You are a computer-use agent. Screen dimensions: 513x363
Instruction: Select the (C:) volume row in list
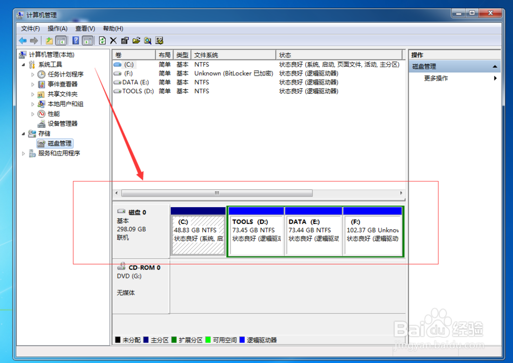(x=258, y=65)
